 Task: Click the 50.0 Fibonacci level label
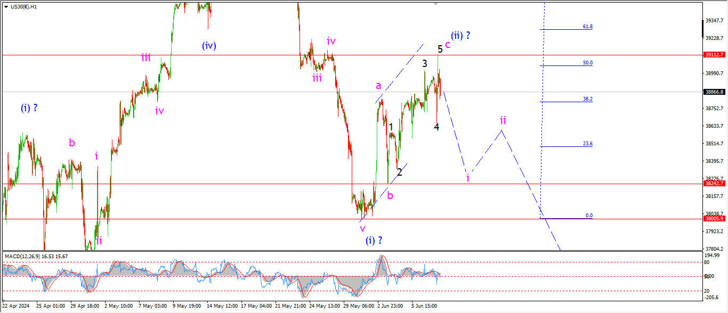click(x=588, y=63)
